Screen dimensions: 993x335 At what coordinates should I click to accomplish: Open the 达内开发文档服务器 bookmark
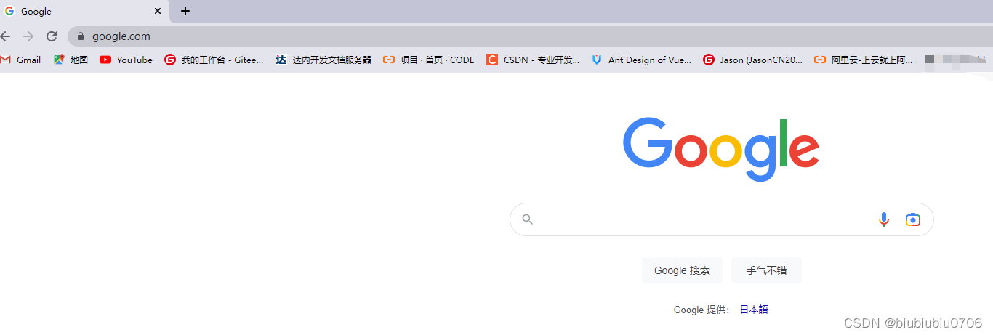pos(323,60)
